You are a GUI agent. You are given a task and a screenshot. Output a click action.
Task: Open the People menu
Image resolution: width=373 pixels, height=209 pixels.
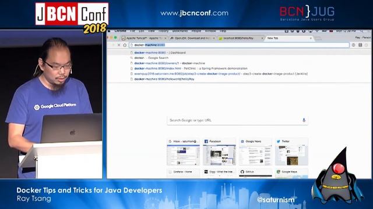[x=196, y=31]
